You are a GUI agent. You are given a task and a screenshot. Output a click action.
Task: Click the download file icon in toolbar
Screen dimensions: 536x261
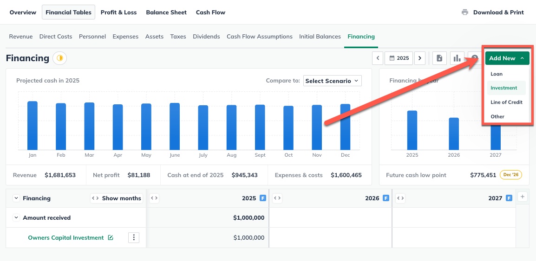[440, 58]
